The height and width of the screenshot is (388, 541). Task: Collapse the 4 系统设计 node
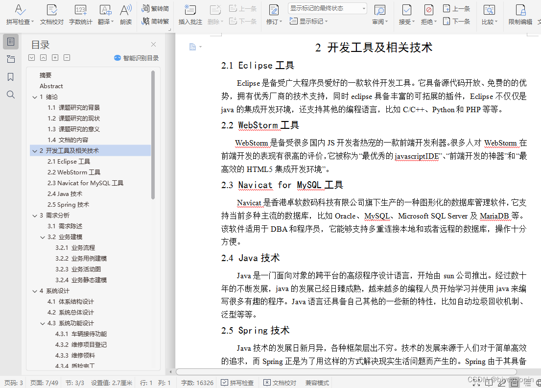click(x=34, y=291)
